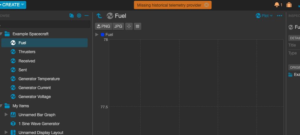300x135 pixels.
Task: Click the Unnamed Bar Graph icon
Action: (x=13, y=115)
